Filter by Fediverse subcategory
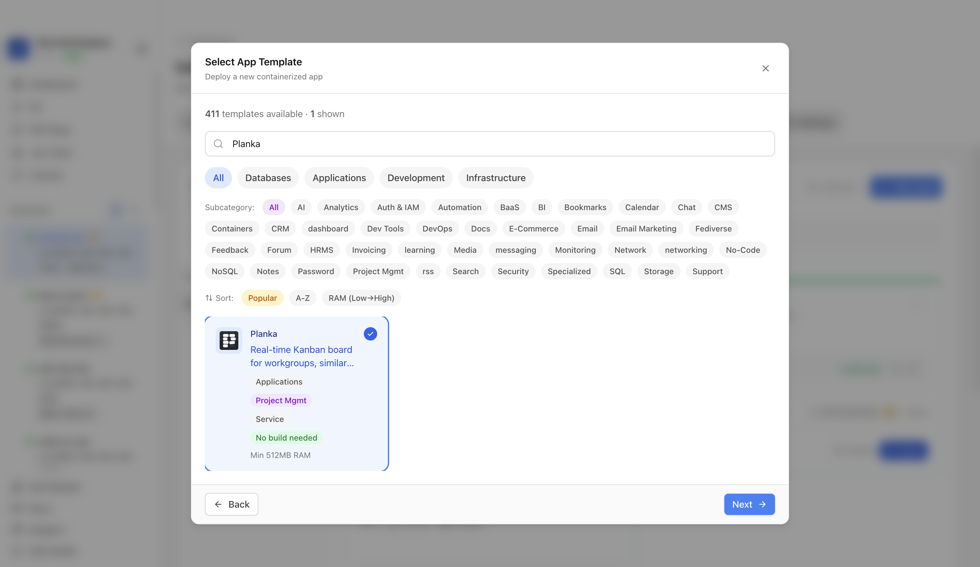980x567 pixels. 713,228
